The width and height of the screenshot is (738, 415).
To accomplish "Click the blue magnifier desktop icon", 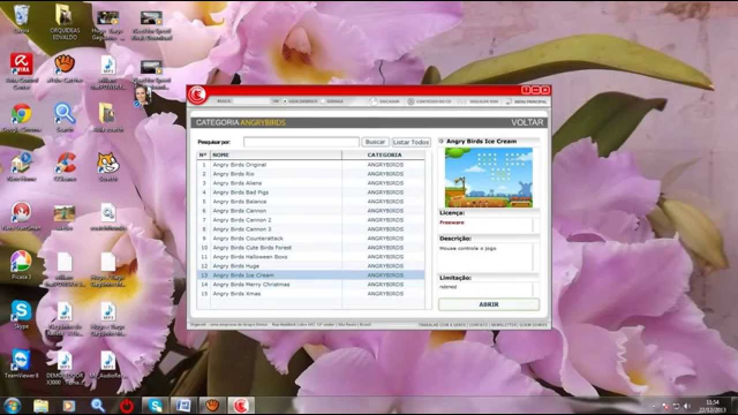I will point(65,114).
